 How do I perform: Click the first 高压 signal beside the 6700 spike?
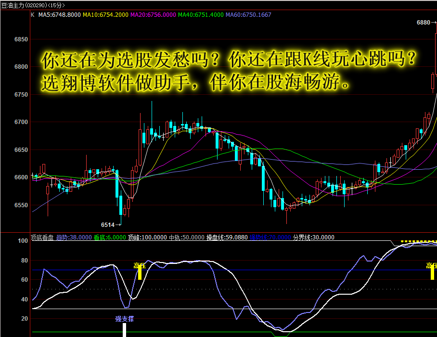tap(140, 266)
